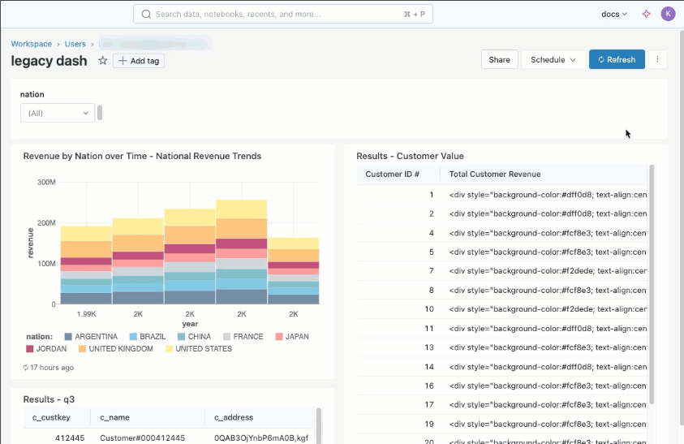The height and width of the screenshot is (444, 684).
Task: Click the star favorite icon
Action: coord(103,61)
